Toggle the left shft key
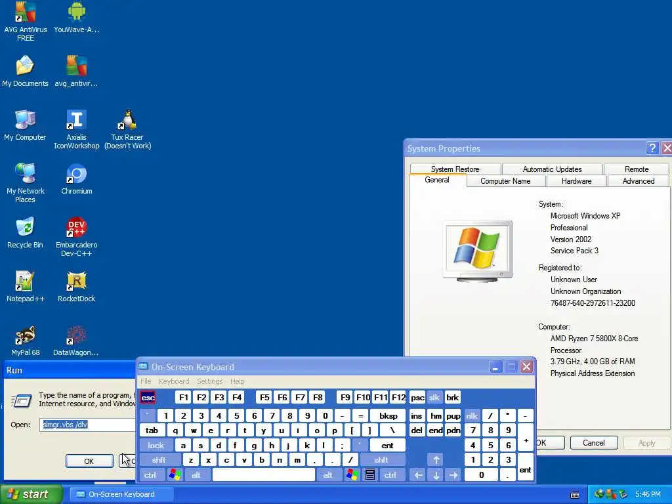This screenshot has width=672, height=504. click(x=159, y=460)
